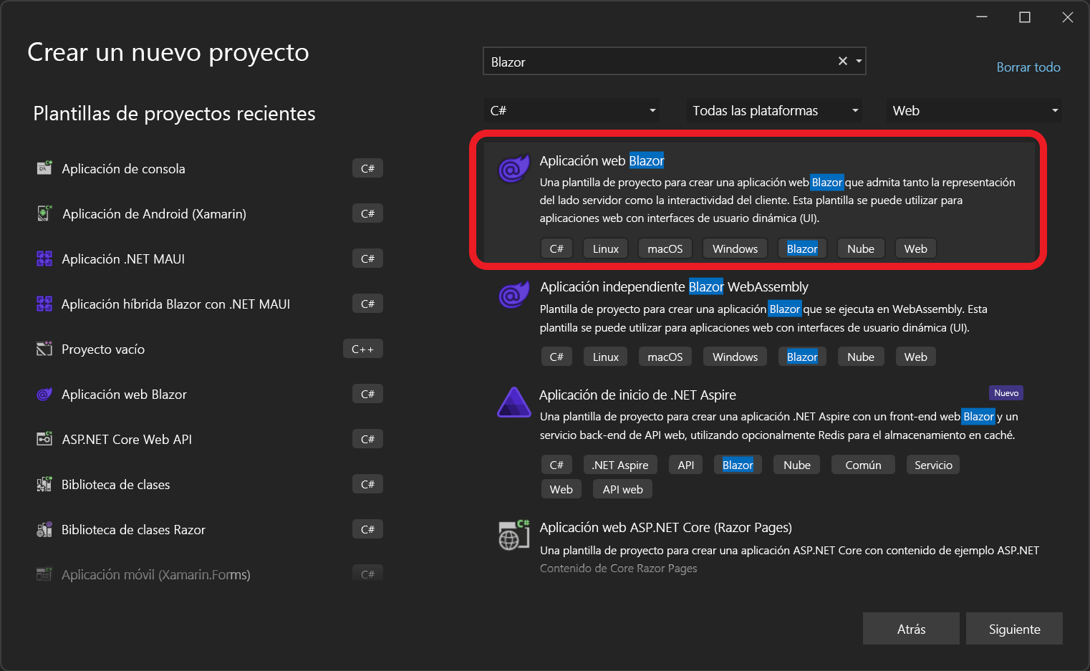This screenshot has height=671, width=1090.
Task: Click the Aplicación híbrida Blazor con .NET MAUI icon
Action: pos(44,304)
